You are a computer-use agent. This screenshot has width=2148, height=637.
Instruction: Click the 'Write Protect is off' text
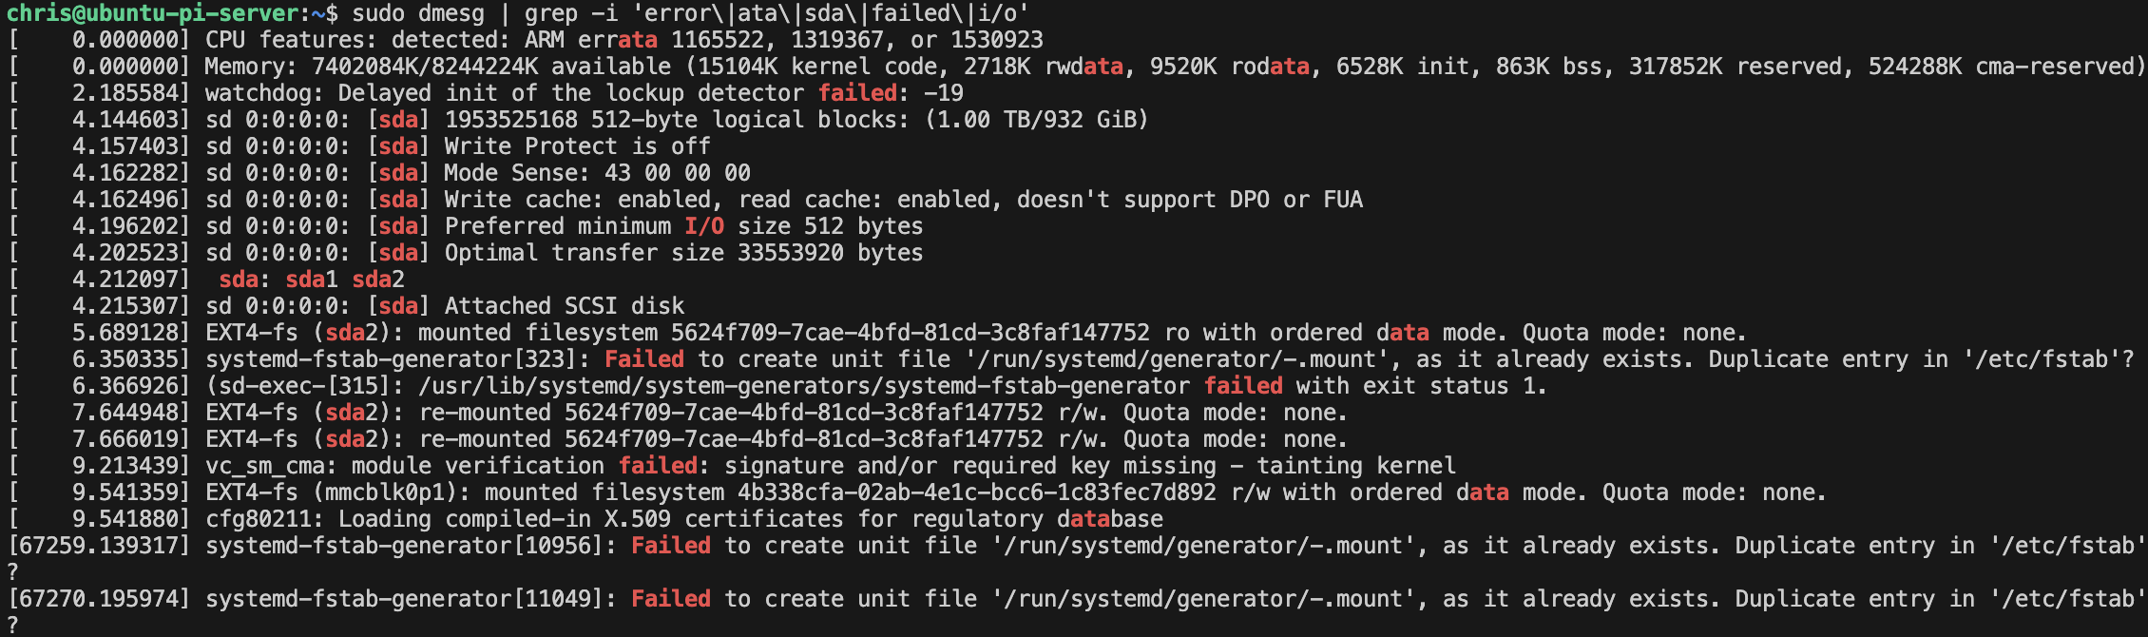click(x=577, y=146)
